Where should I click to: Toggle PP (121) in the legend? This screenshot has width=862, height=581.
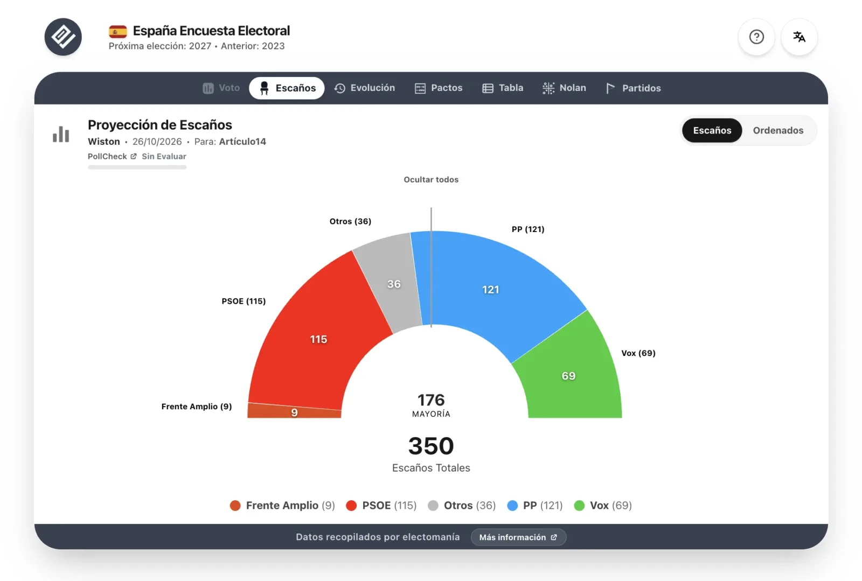[535, 505]
